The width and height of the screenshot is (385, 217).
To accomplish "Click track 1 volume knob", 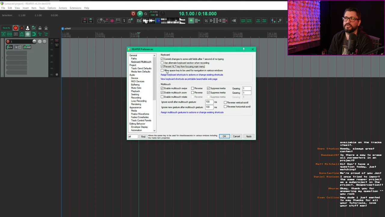I will click(34, 41).
